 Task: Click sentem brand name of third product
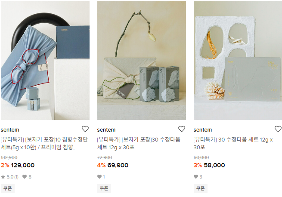pos(203,130)
